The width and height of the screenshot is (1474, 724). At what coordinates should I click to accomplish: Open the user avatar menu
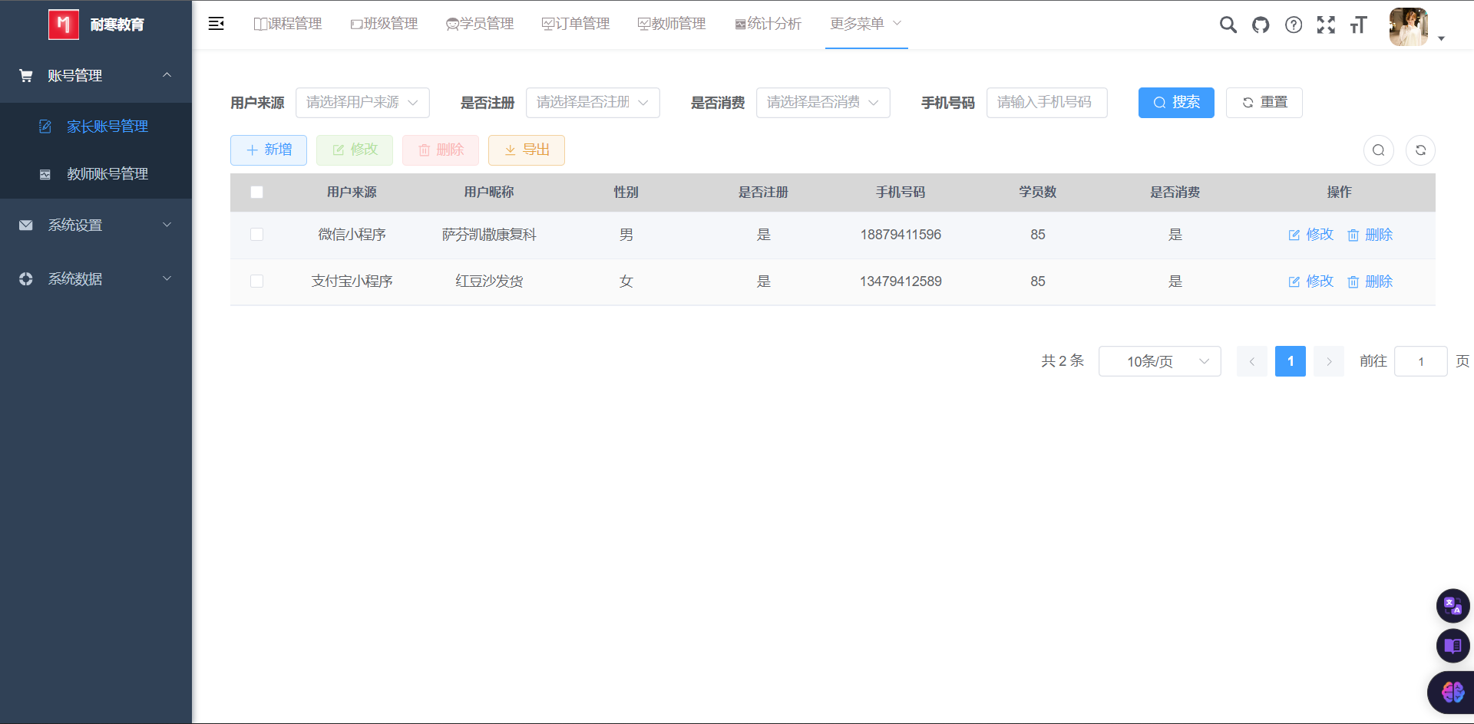click(x=1409, y=27)
